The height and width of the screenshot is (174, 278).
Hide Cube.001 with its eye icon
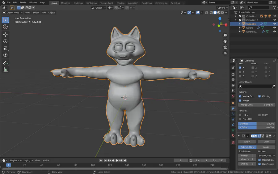coord(275,24)
